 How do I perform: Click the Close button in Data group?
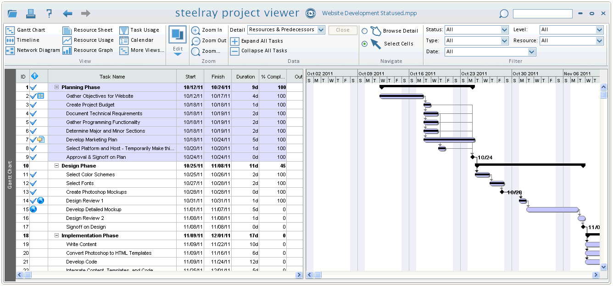(342, 30)
